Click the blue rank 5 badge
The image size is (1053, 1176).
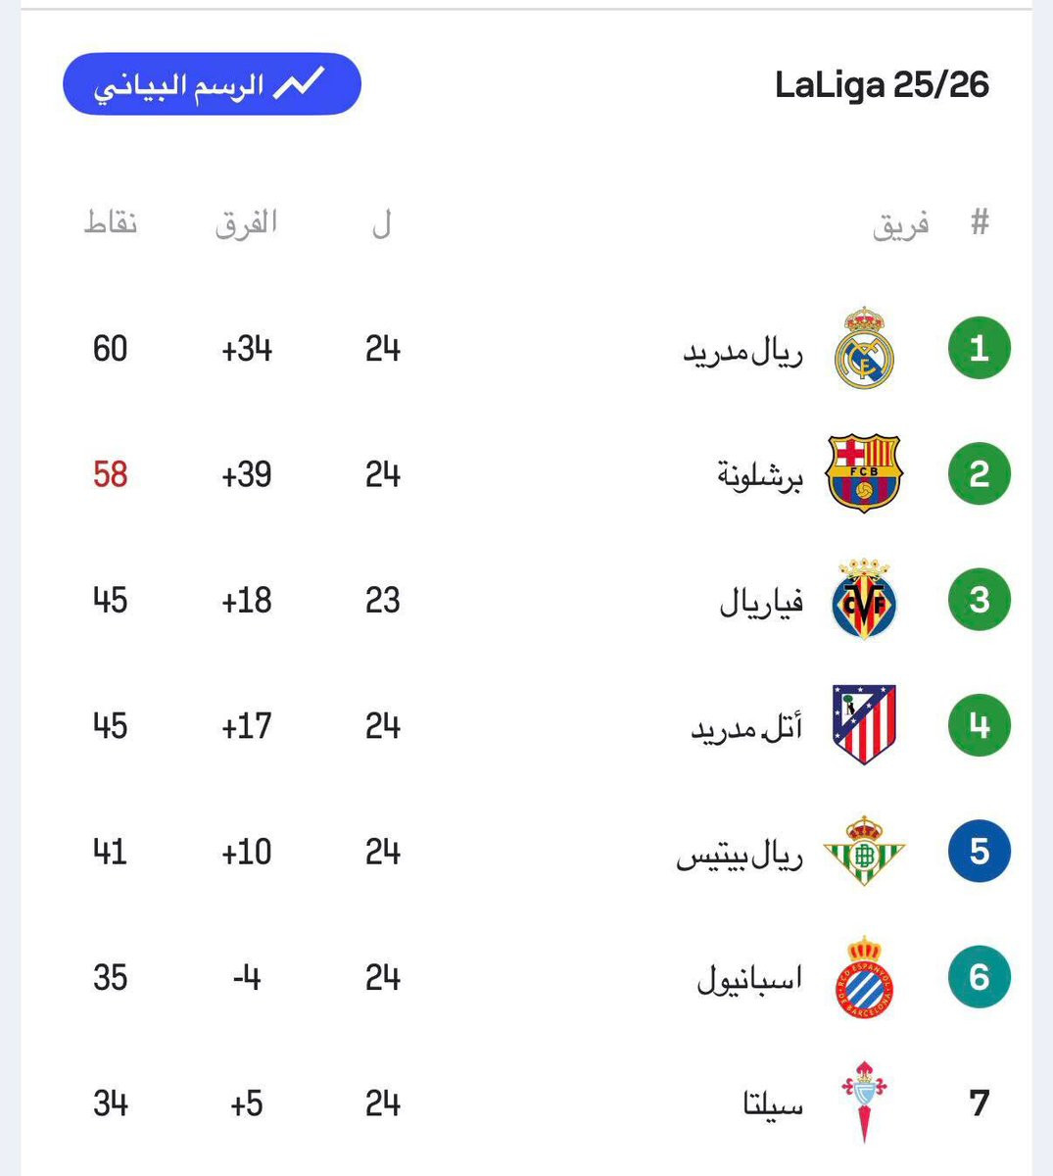[979, 851]
